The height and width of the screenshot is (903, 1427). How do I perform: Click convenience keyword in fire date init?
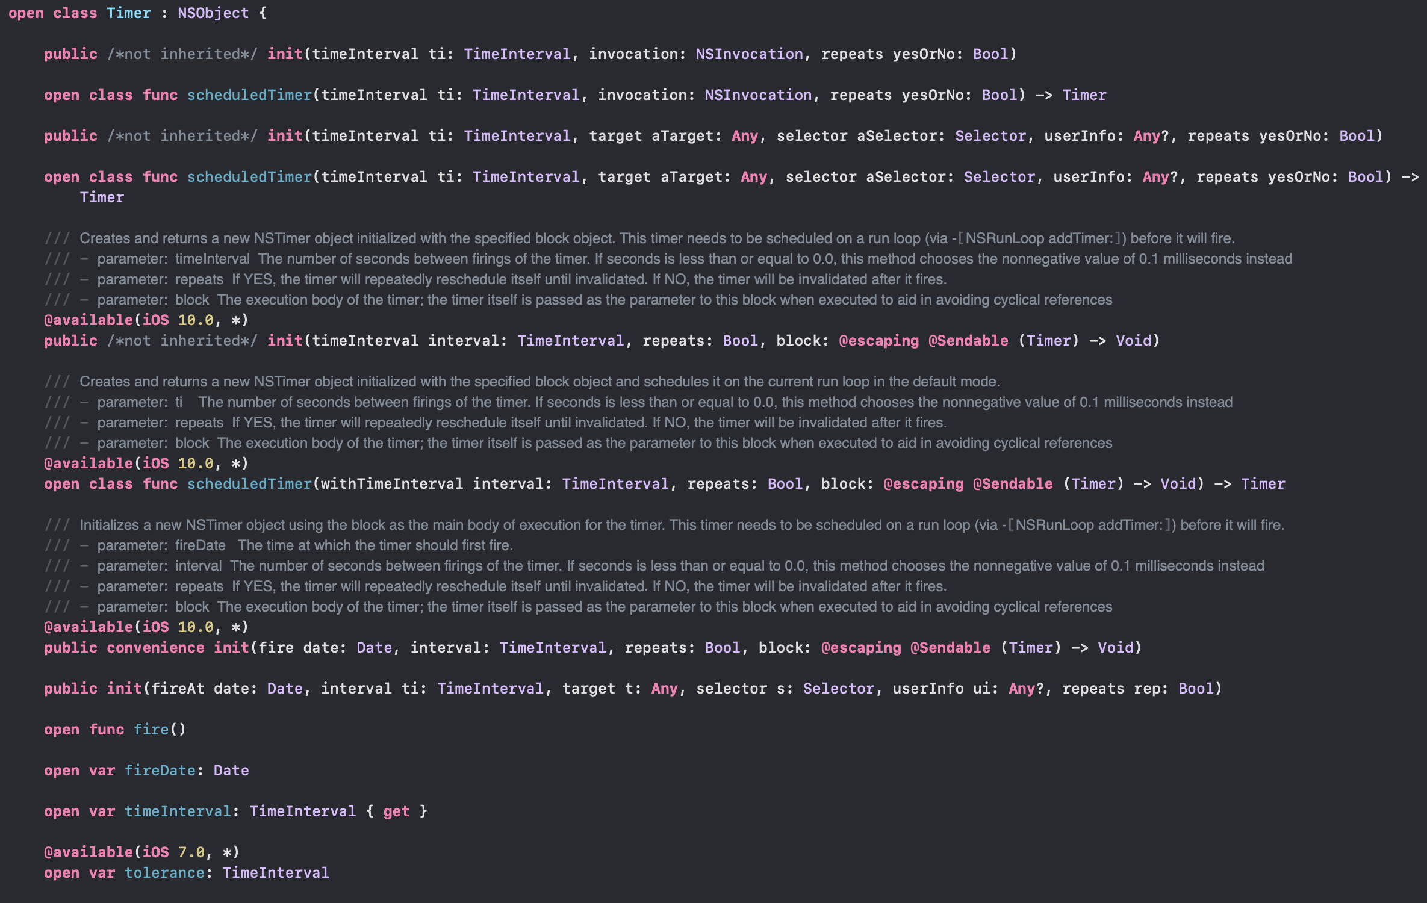[x=155, y=648]
